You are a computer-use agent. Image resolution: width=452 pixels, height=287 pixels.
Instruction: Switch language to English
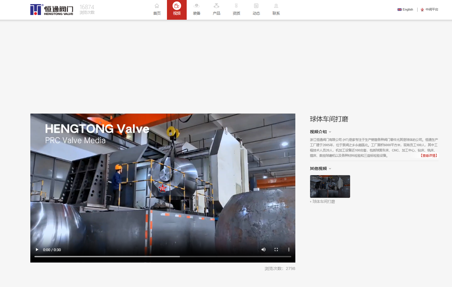click(x=408, y=10)
